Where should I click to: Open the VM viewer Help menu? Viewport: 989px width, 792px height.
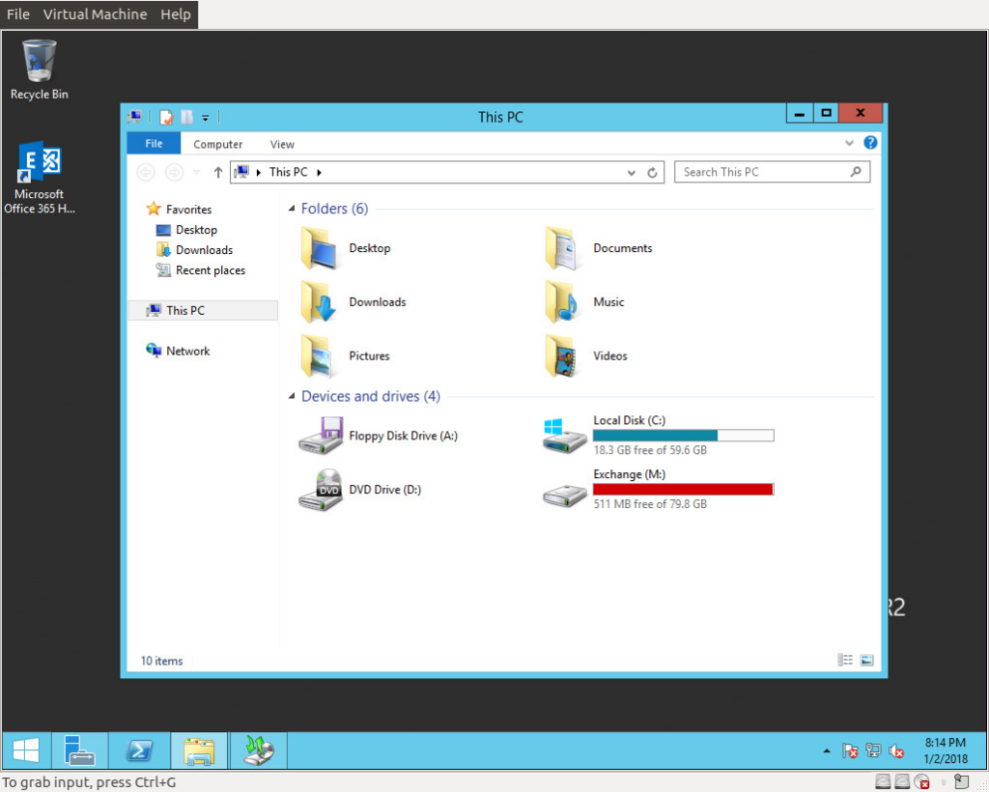(176, 14)
